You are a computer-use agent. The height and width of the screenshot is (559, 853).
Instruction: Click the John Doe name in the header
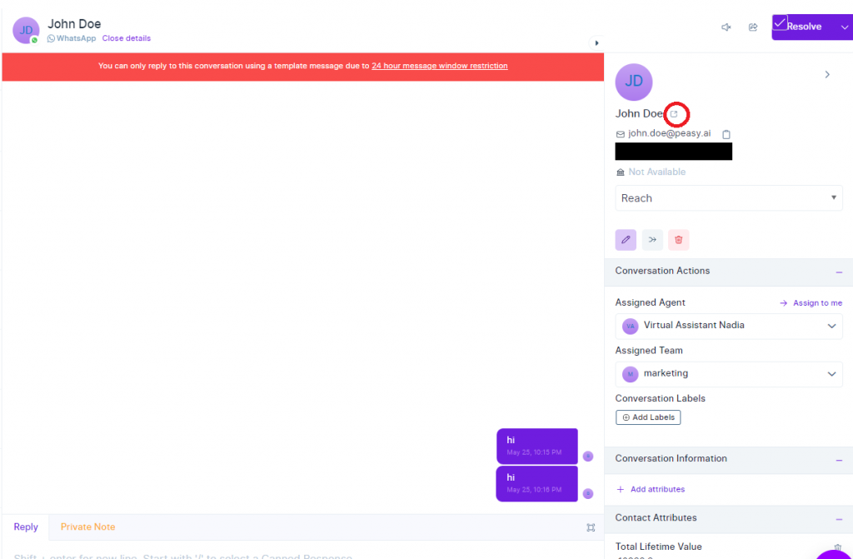click(74, 24)
